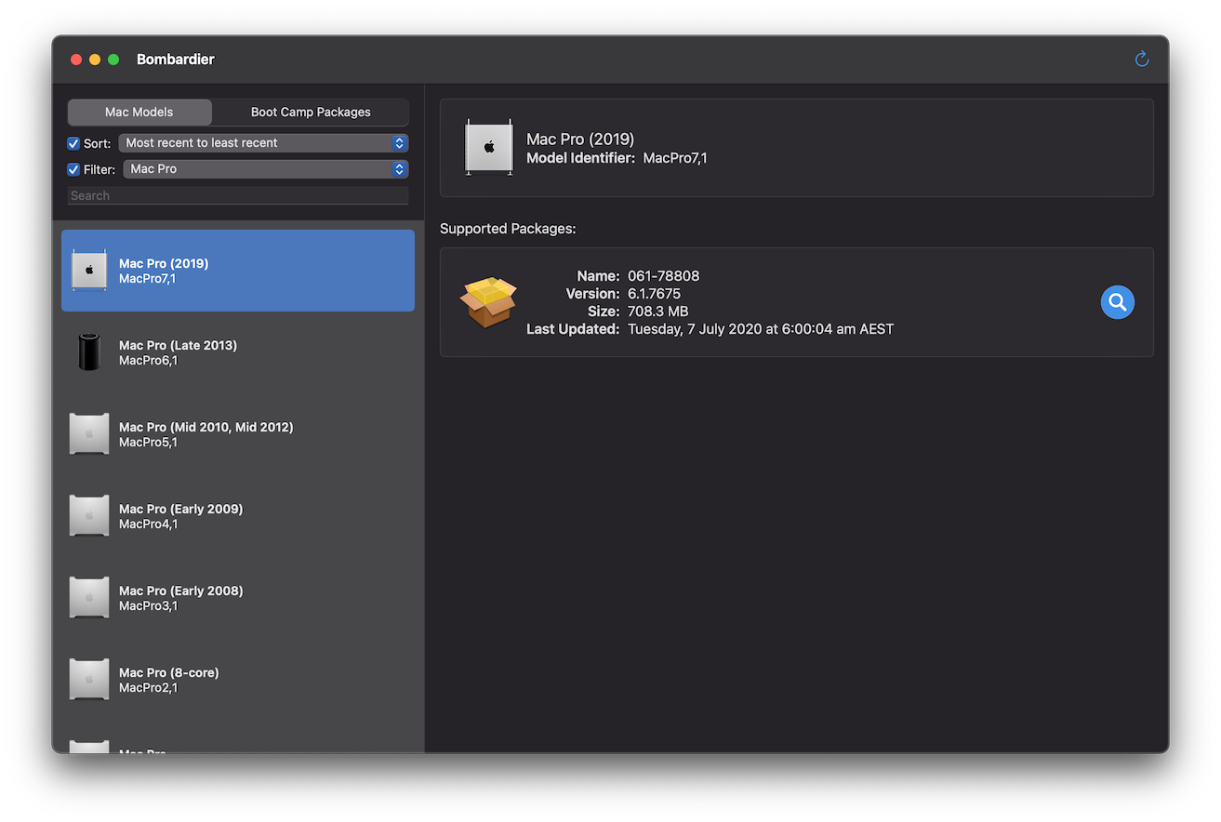Switch to the Mac Models tab
The height and width of the screenshot is (822, 1221).
[x=139, y=112]
